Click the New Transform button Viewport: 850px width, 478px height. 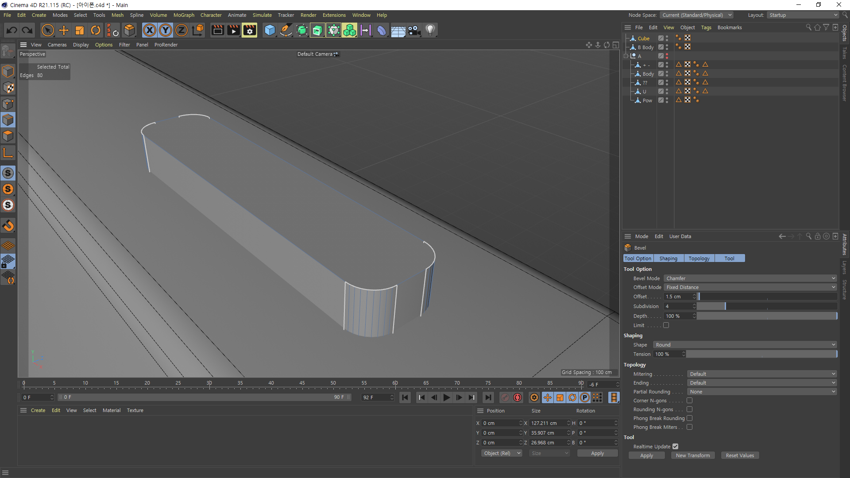tap(692, 455)
